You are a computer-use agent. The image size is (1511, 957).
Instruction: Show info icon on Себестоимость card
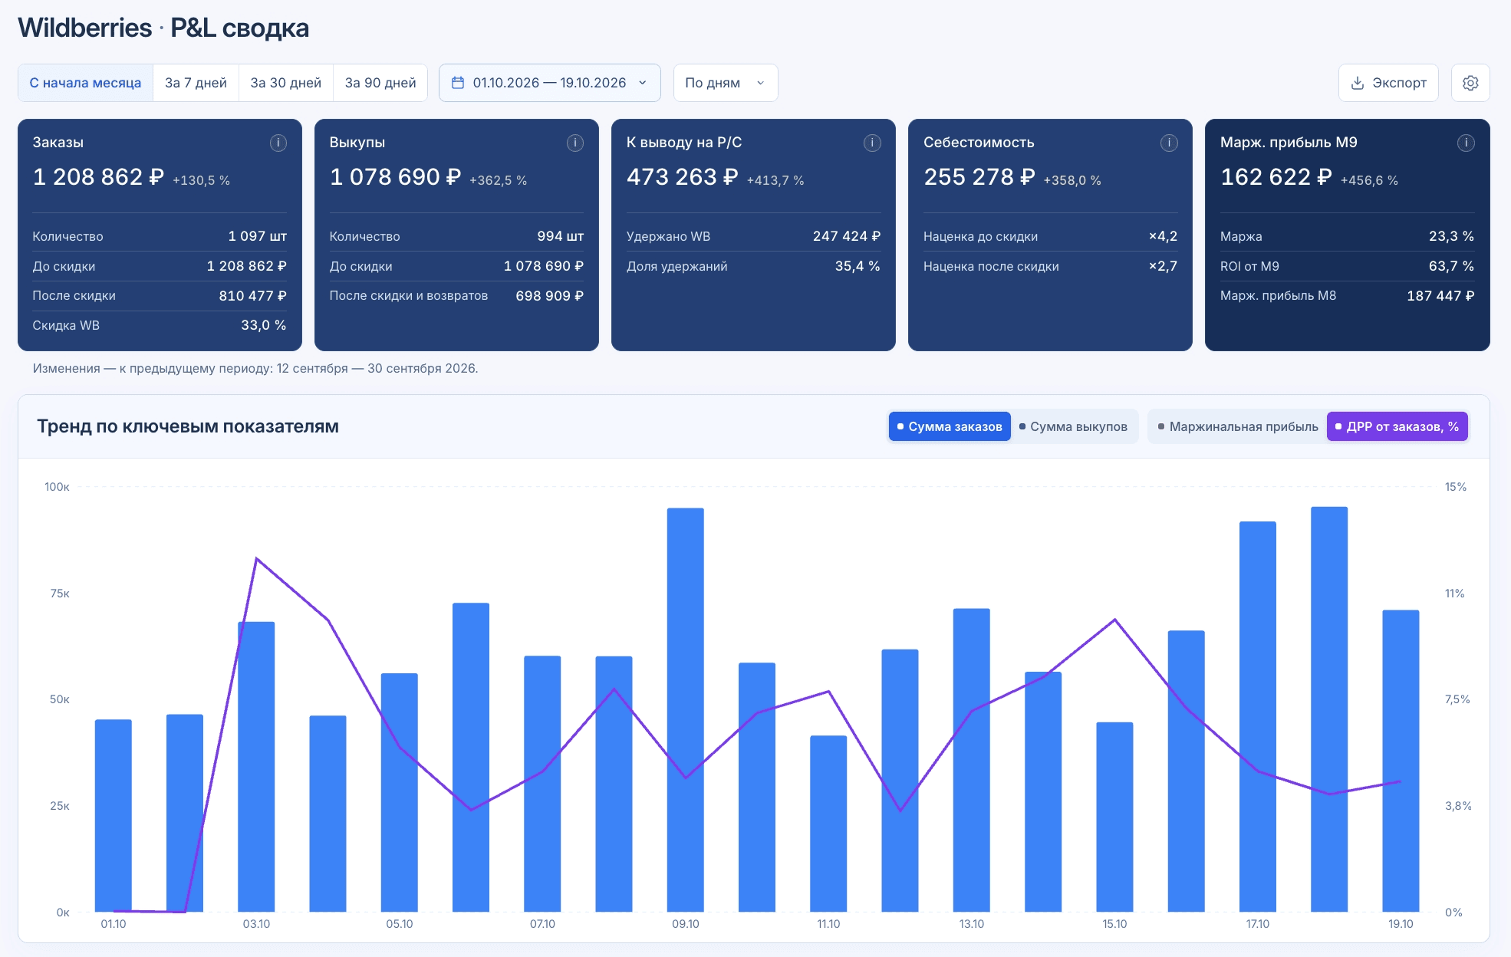1169,143
